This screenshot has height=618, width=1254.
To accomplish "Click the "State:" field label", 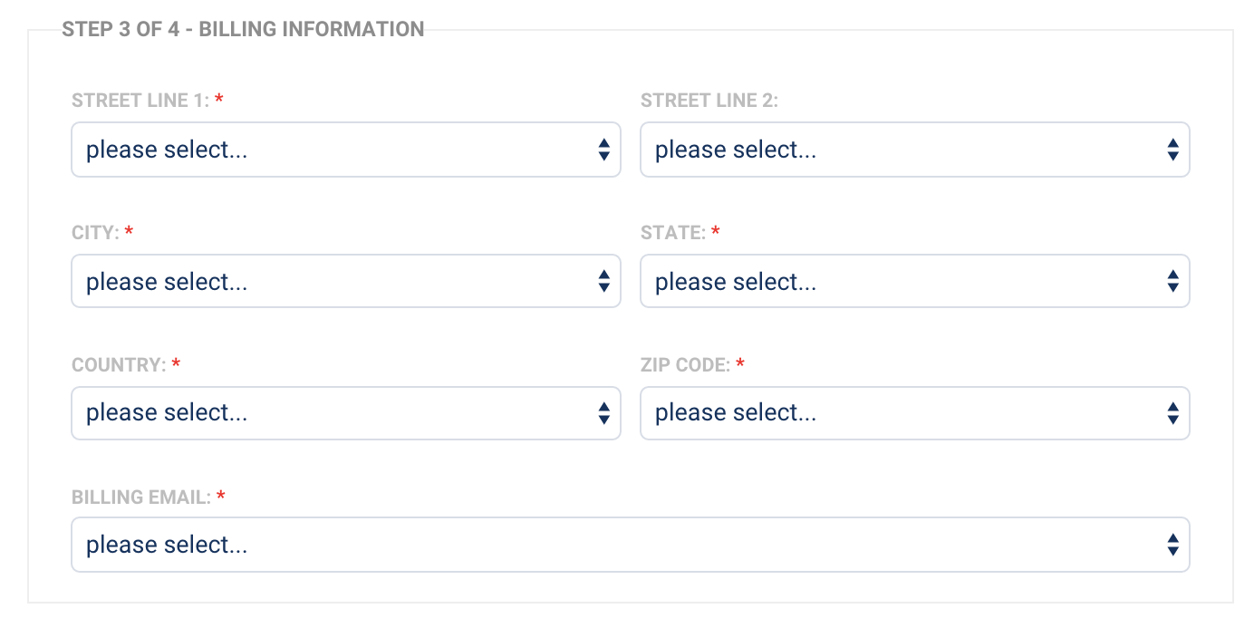I will [x=672, y=233].
